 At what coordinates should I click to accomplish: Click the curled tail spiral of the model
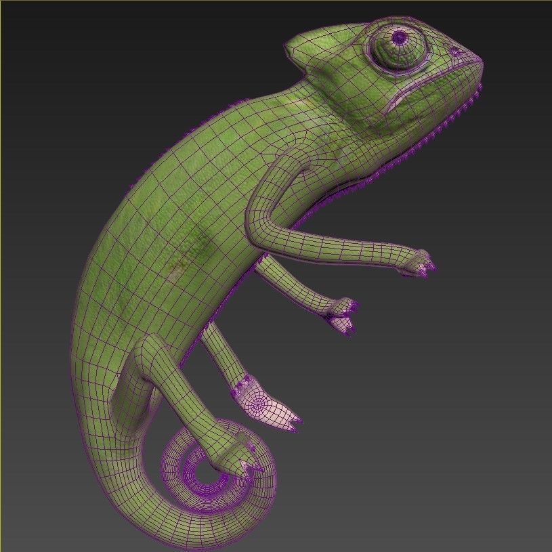[x=219, y=465]
